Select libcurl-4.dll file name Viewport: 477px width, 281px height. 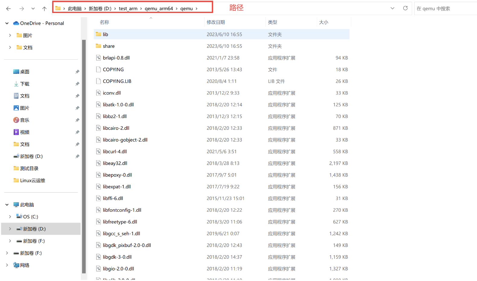115,151
